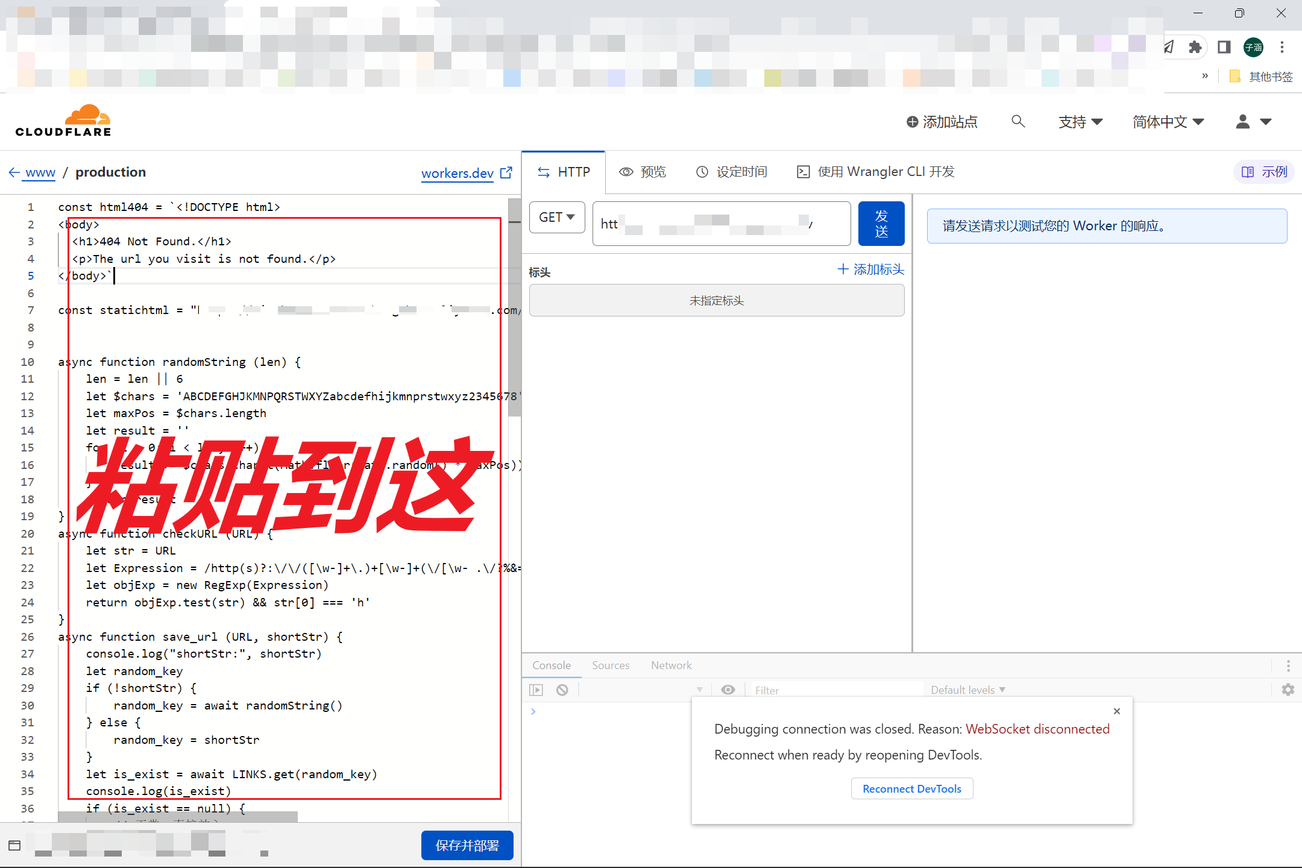Expand the Default levels dropdown in console
Viewport: 1302px width, 868px height.
click(x=968, y=690)
